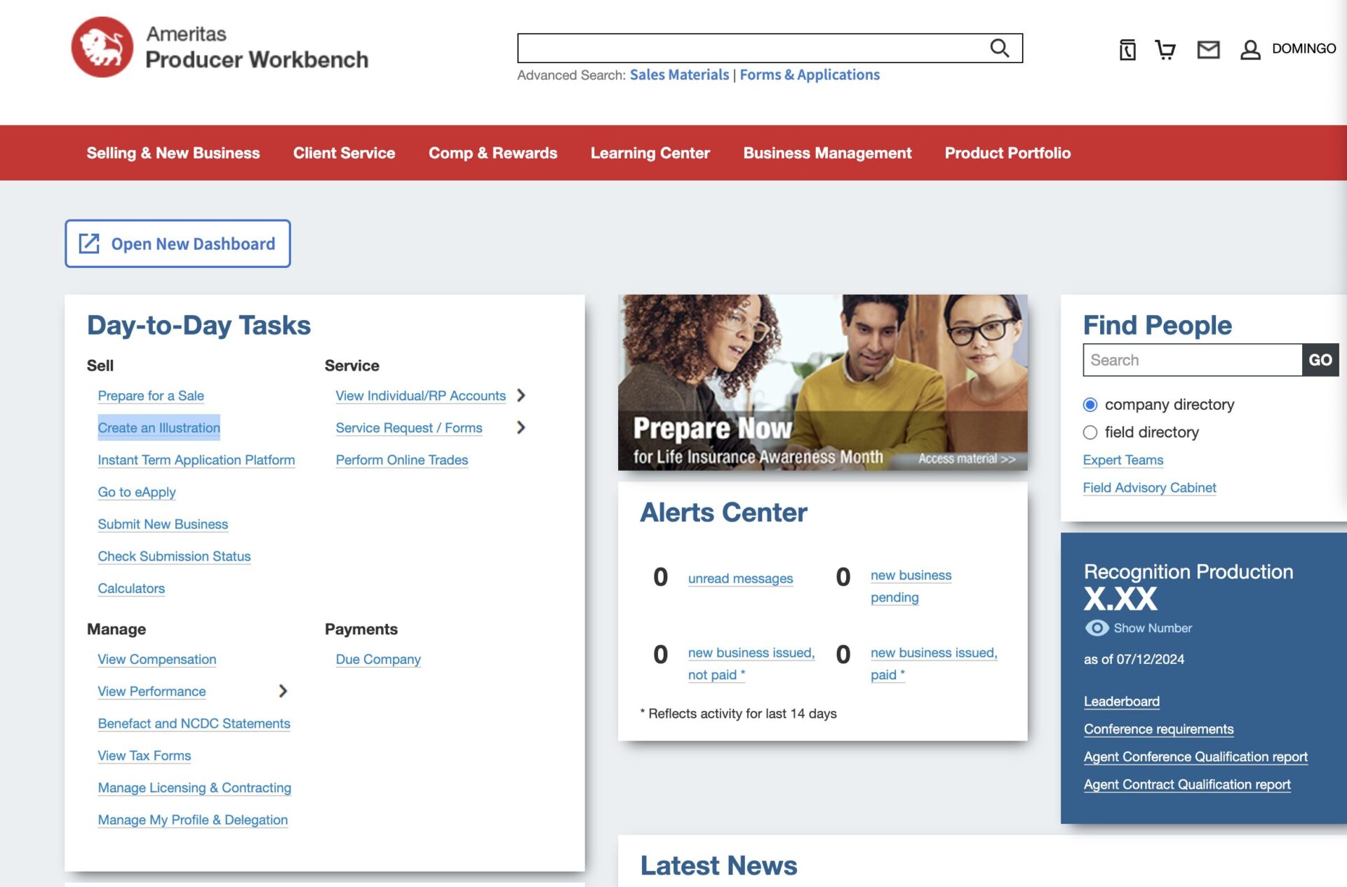Click the new business pending link
The height and width of the screenshot is (887, 1347).
[911, 587]
